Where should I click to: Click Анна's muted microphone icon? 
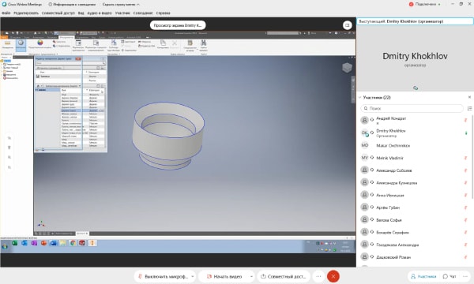(x=465, y=196)
